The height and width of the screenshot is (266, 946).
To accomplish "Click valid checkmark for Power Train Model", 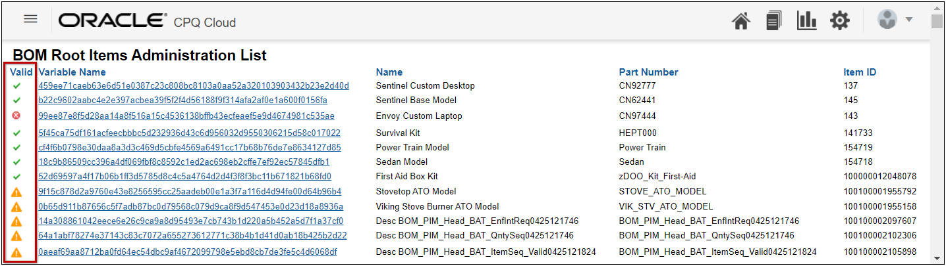I will [17, 147].
